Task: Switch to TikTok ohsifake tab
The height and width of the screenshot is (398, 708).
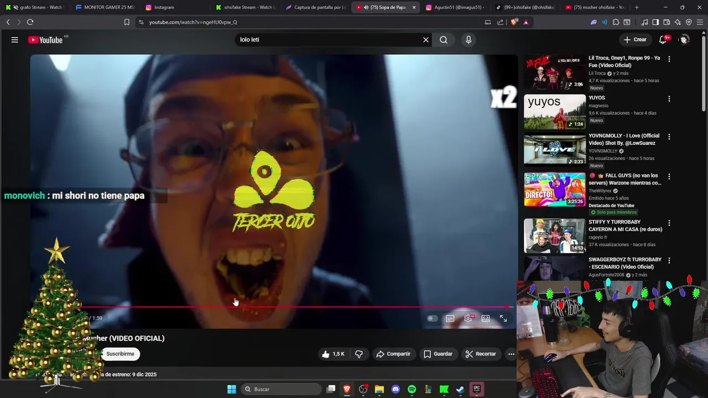Action: (526, 7)
